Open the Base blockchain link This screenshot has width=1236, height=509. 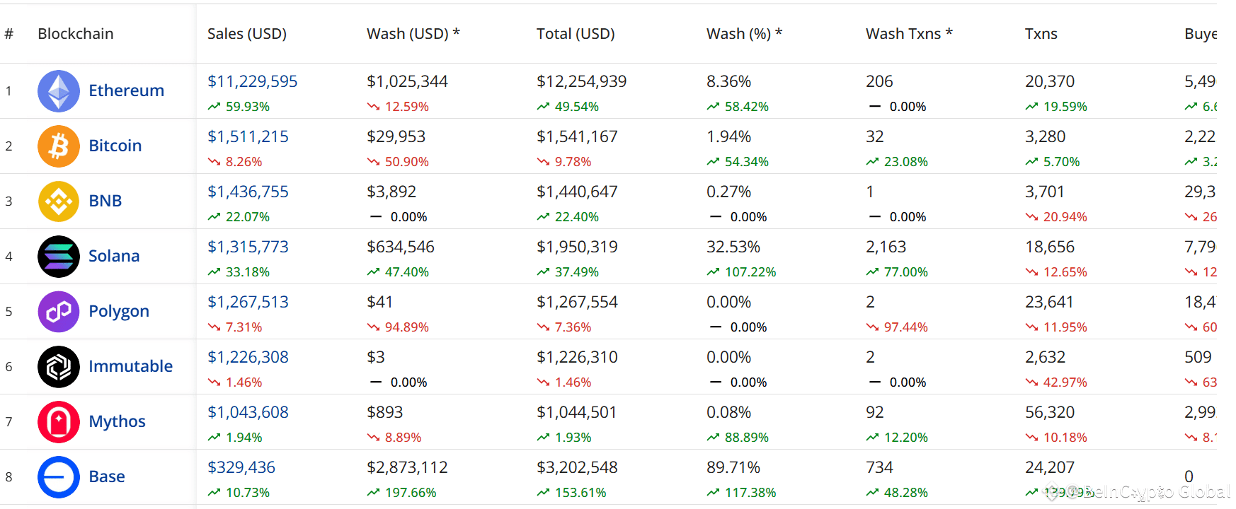click(107, 476)
